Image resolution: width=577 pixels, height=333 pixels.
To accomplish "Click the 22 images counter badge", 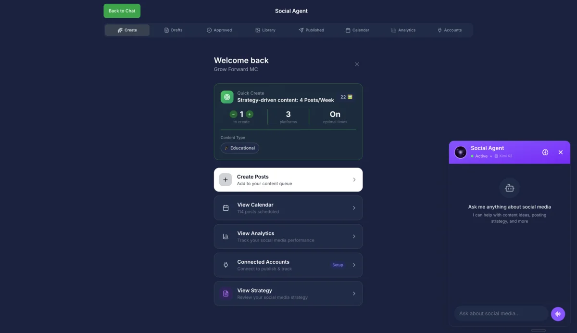I will tap(346, 97).
